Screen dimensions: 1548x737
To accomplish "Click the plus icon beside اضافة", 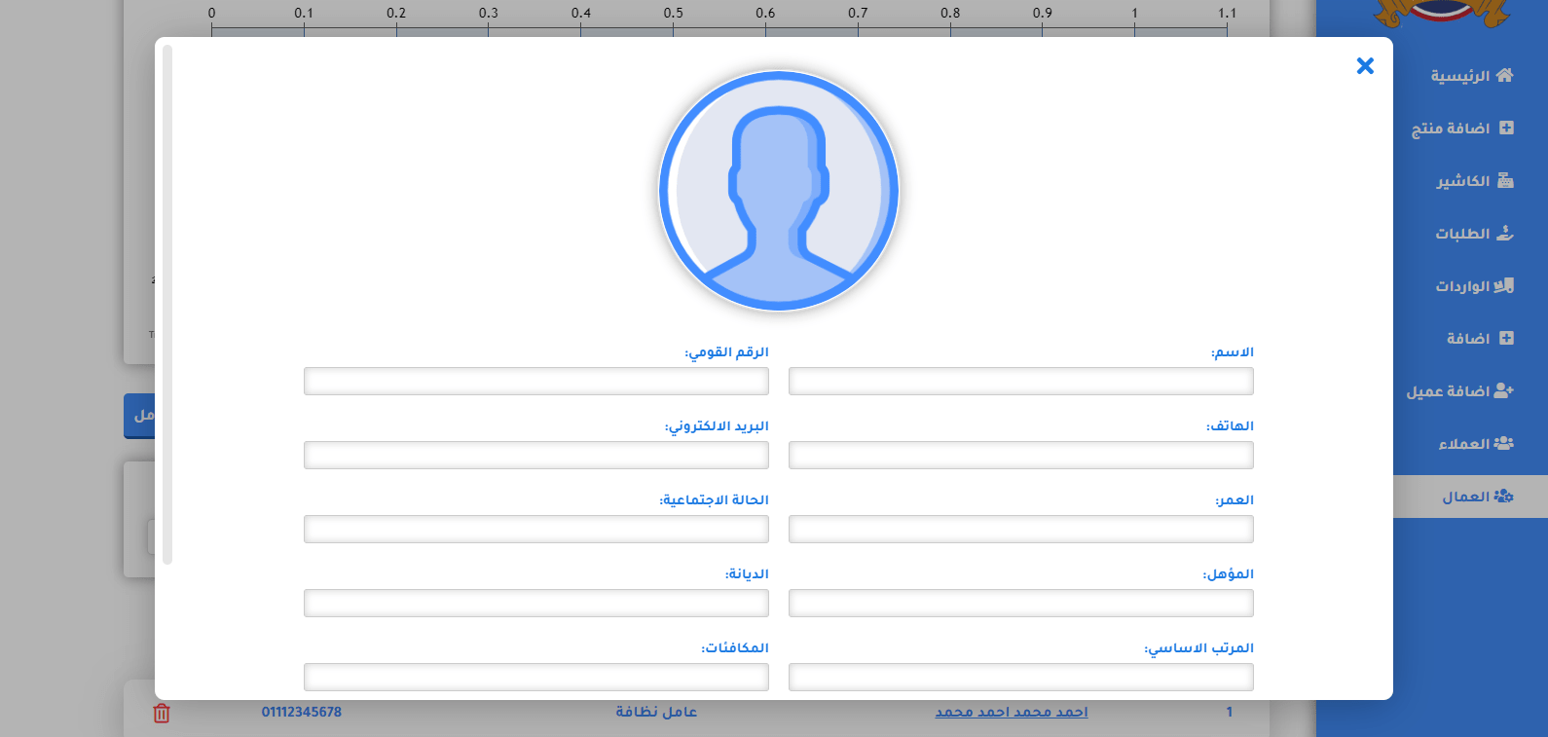I will pyautogui.click(x=1506, y=338).
